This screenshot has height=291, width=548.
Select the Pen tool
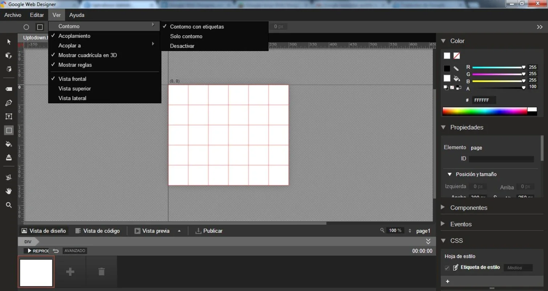click(9, 103)
